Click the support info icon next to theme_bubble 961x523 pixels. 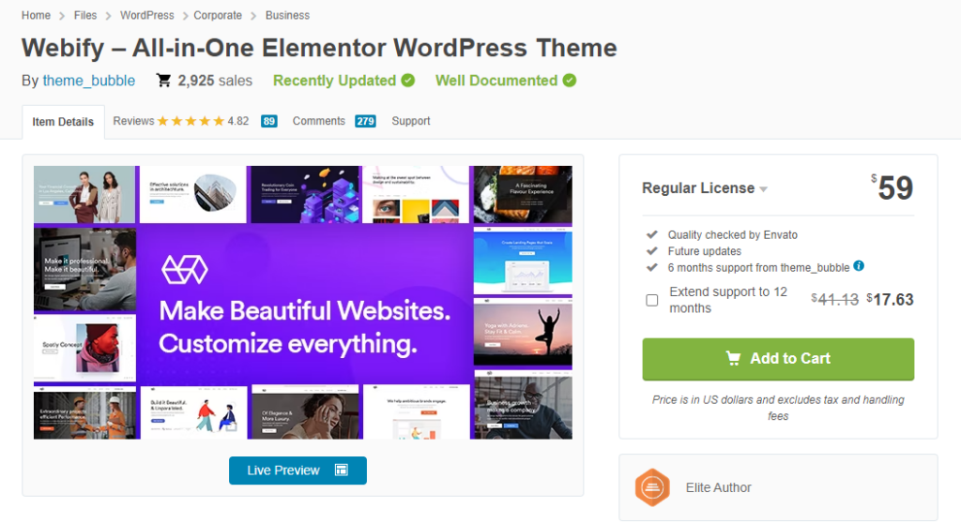pos(859,266)
